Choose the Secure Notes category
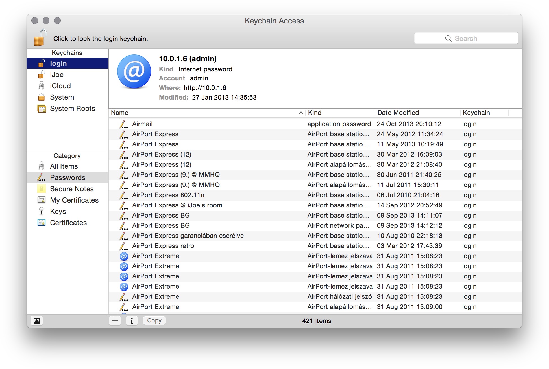549x369 pixels. click(67, 189)
